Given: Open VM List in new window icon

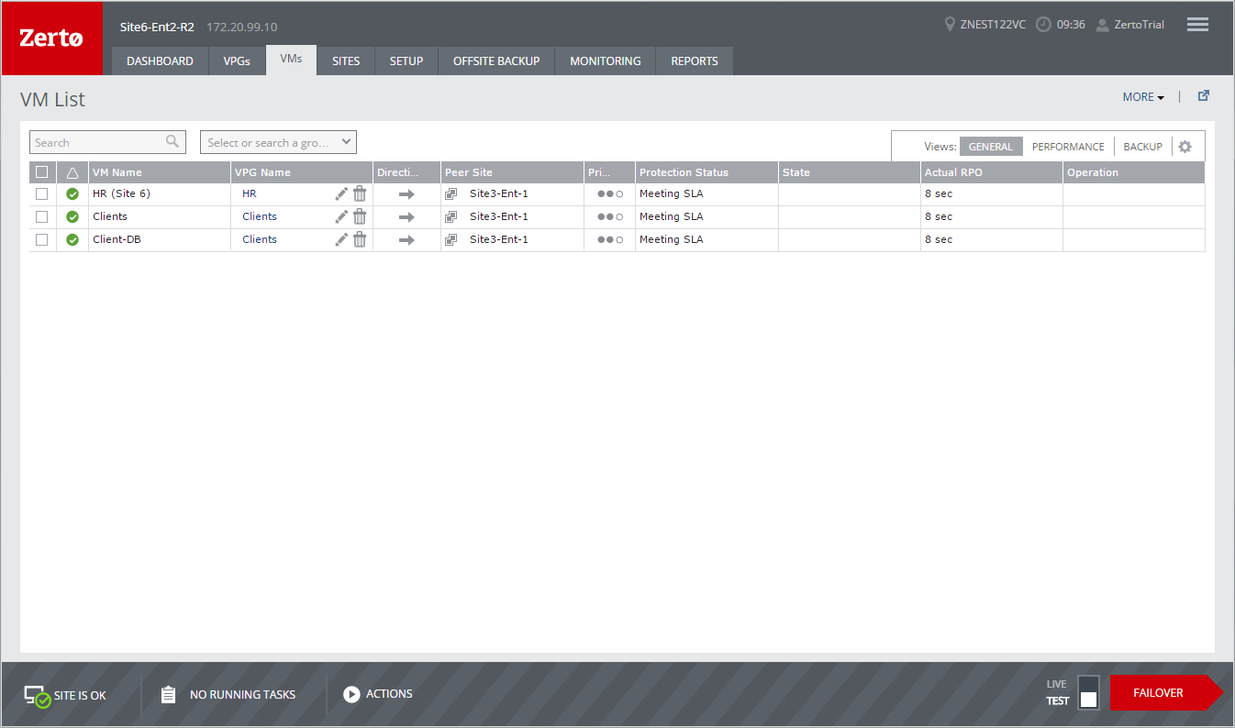Looking at the screenshot, I should tap(1204, 95).
